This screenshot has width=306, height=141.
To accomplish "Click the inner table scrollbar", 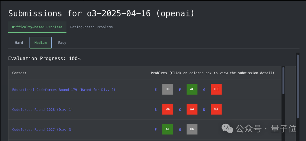I will 283,81.
